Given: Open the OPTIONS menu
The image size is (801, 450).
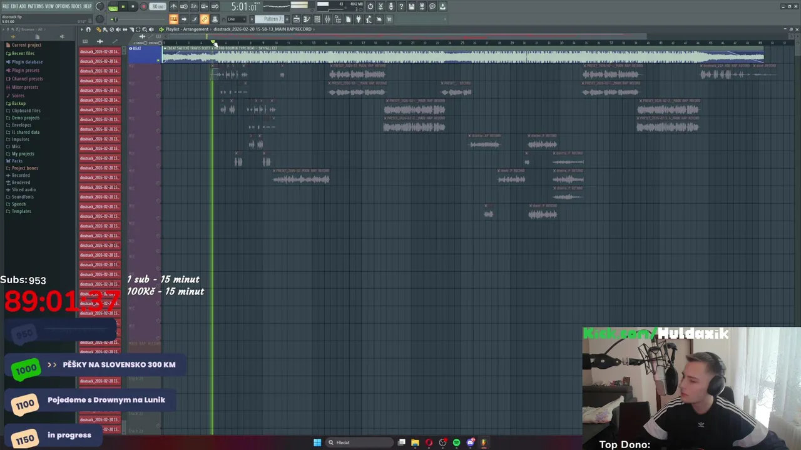Looking at the screenshot, I should pos(63,6).
